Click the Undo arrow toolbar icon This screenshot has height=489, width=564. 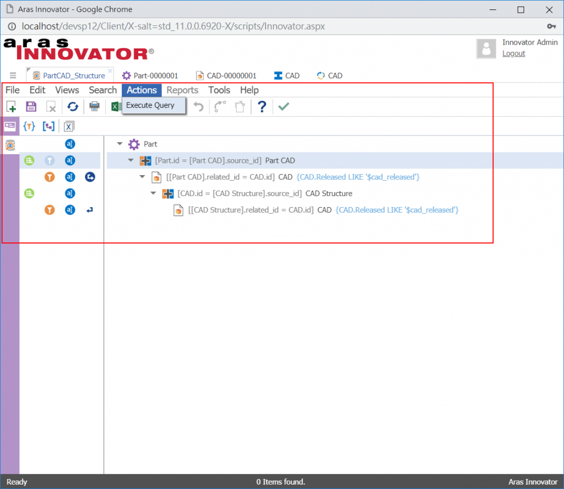(x=198, y=106)
